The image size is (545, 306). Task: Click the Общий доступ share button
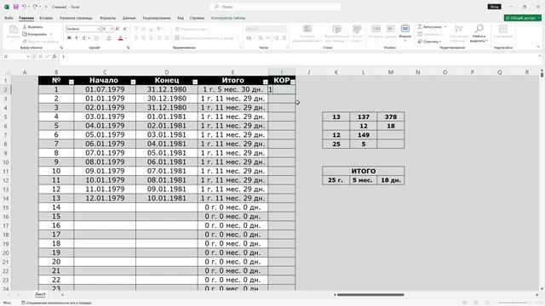point(522,18)
